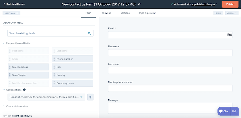
Task: Click the search magnifier icon
Action: (x=89, y=33)
